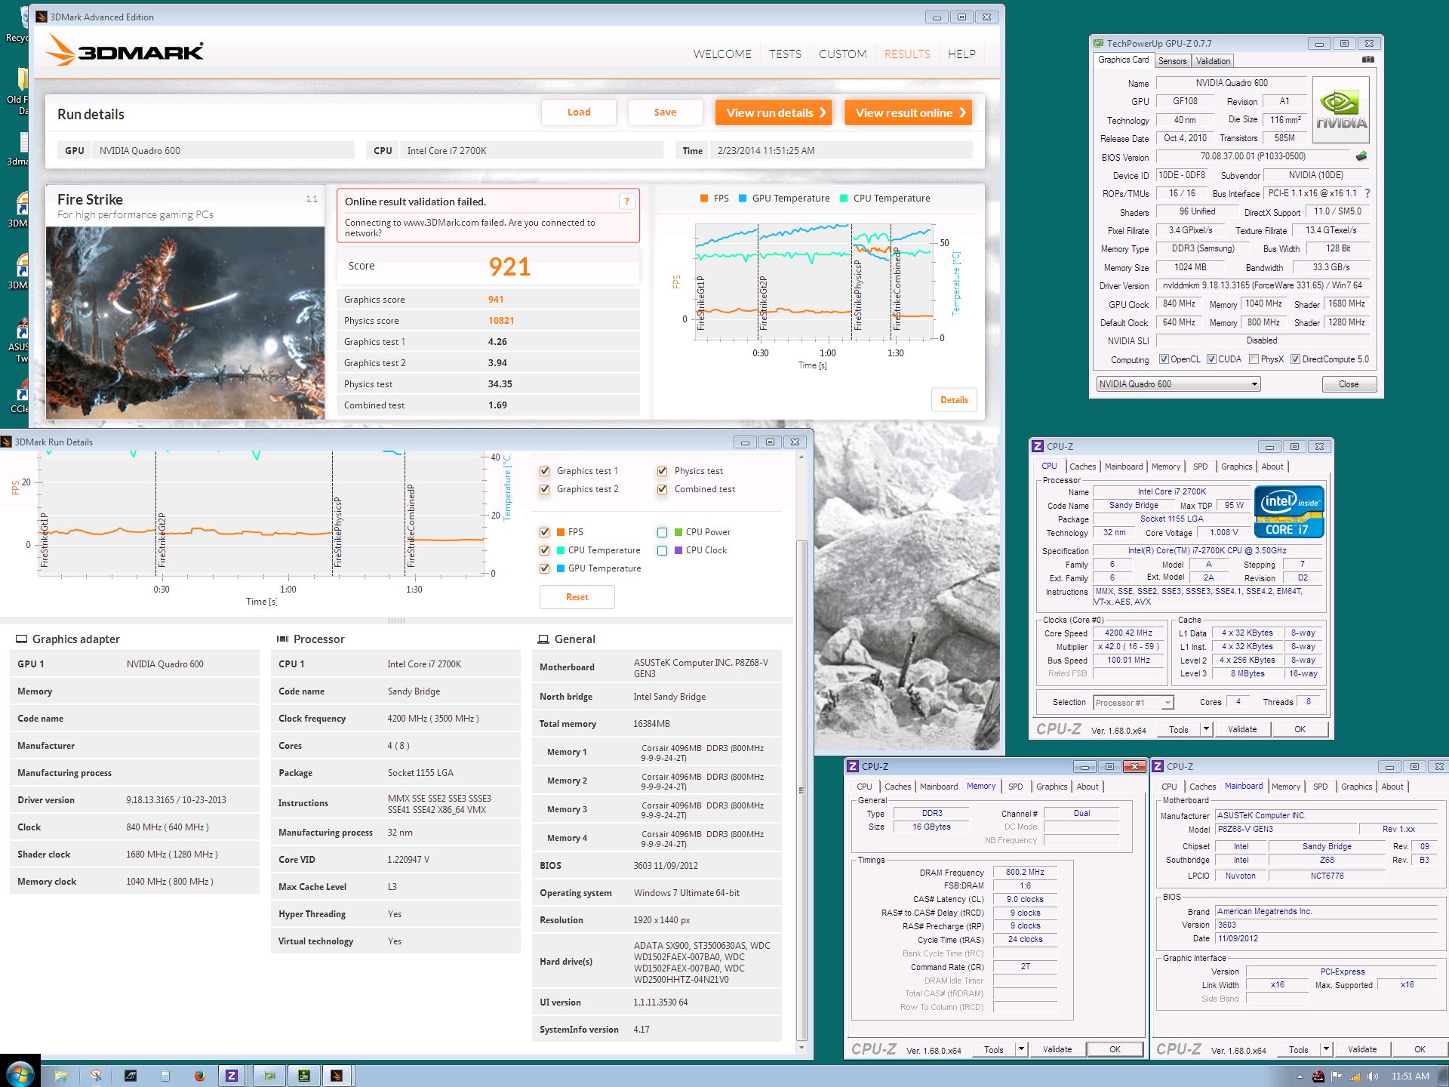Open the Action Center flag tray icon
This screenshot has width=1449, height=1087.
click(1337, 1076)
